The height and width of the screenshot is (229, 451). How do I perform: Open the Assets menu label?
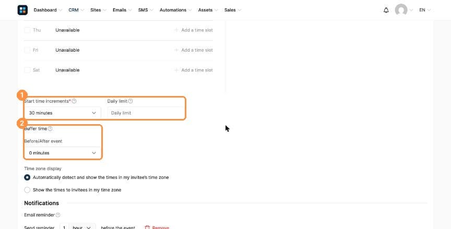point(205,10)
